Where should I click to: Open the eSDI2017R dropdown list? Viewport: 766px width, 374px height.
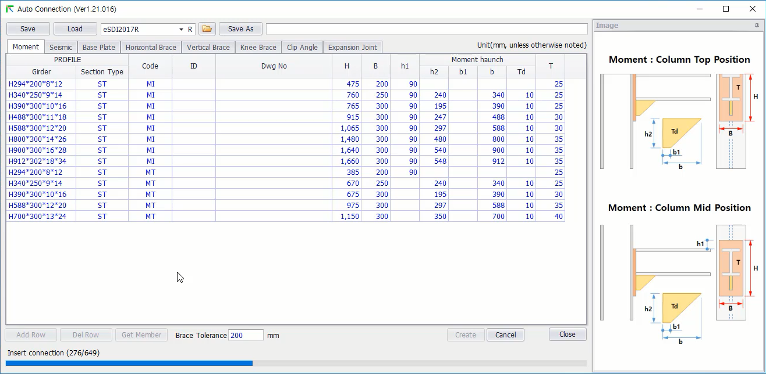click(x=181, y=29)
